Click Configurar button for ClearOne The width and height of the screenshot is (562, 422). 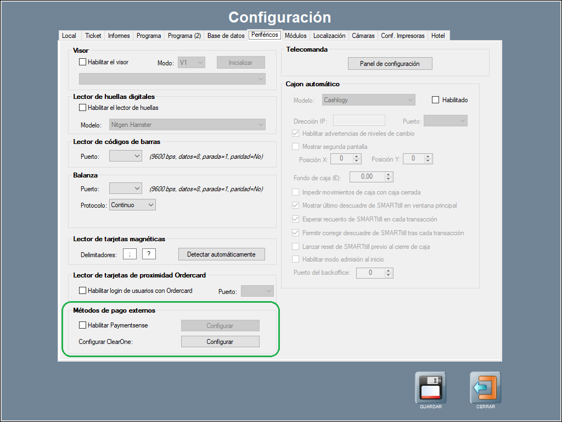[220, 342]
